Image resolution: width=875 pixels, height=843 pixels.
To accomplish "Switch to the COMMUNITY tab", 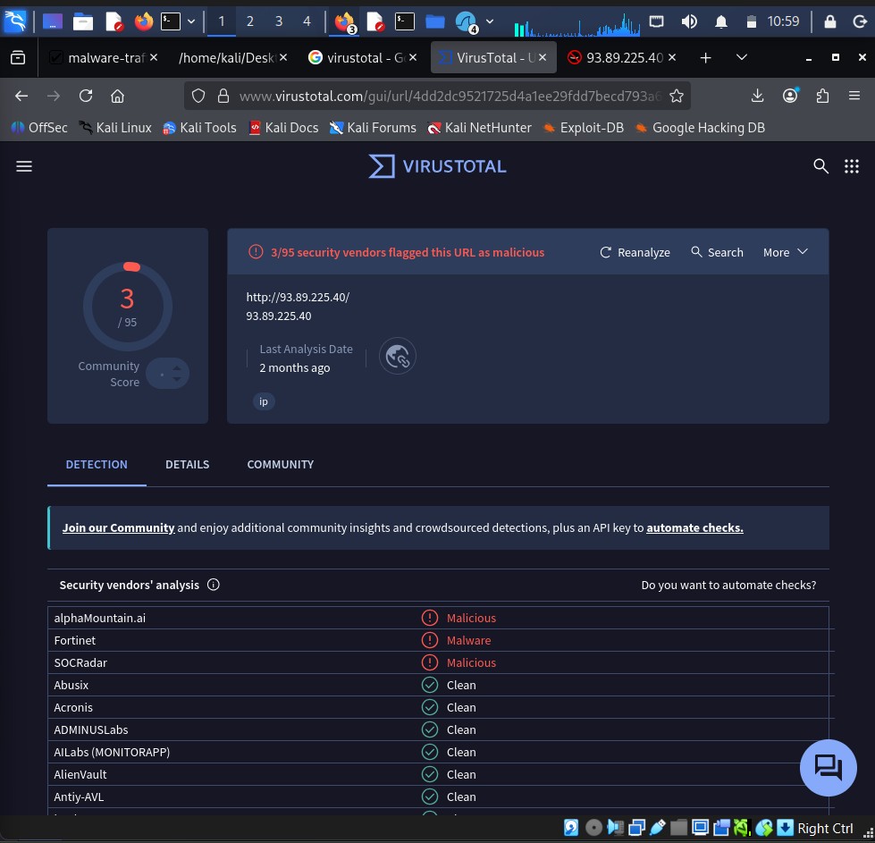I will point(280,465).
